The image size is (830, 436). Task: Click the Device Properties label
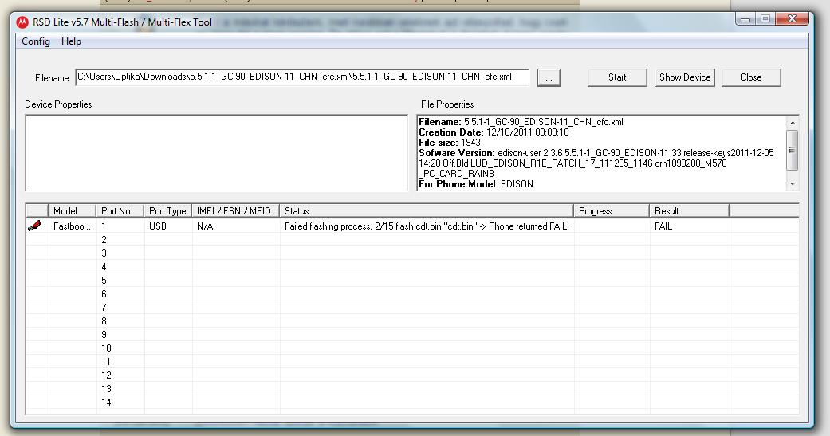pyautogui.click(x=58, y=104)
